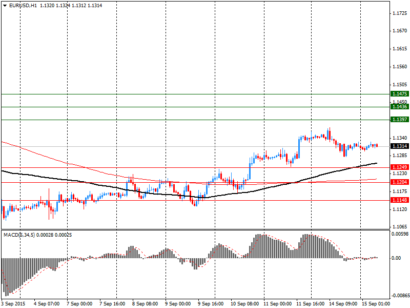The image size is (410, 308).
Task: Click the 1.1204 red level label
Action: 400,182
